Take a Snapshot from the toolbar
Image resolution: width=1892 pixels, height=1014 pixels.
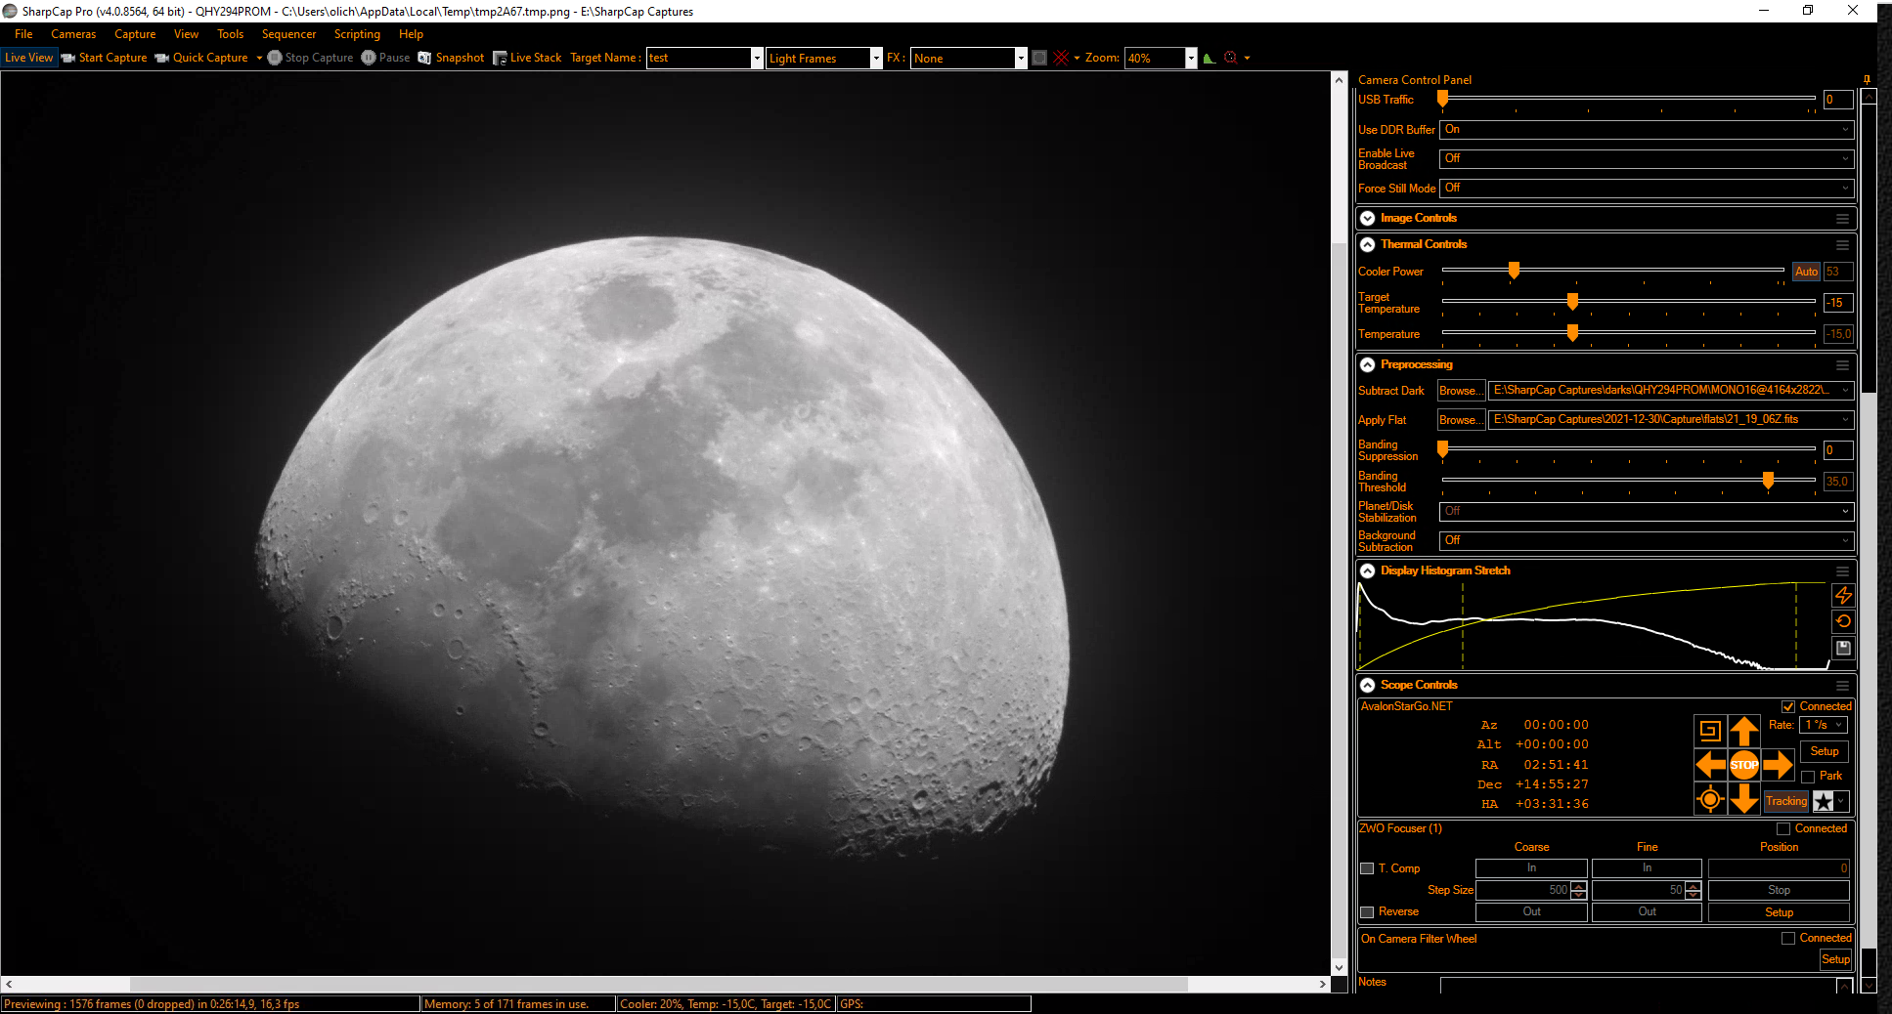point(451,58)
